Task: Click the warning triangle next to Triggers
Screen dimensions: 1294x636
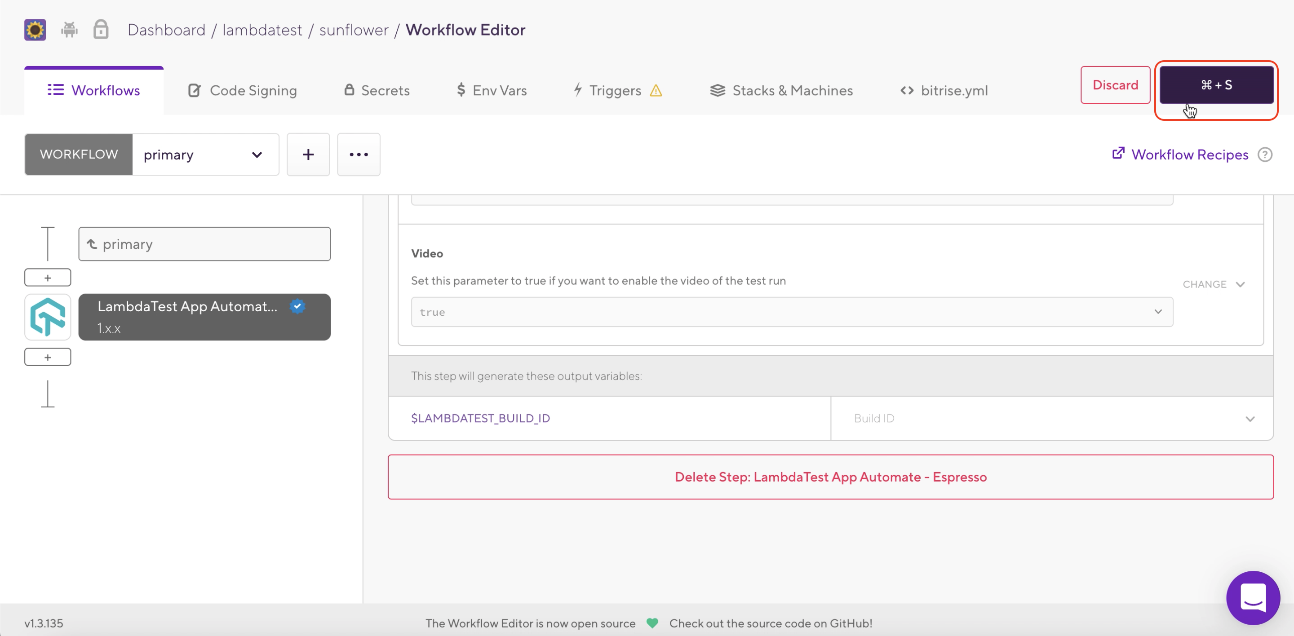Action: [x=656, y=90]
